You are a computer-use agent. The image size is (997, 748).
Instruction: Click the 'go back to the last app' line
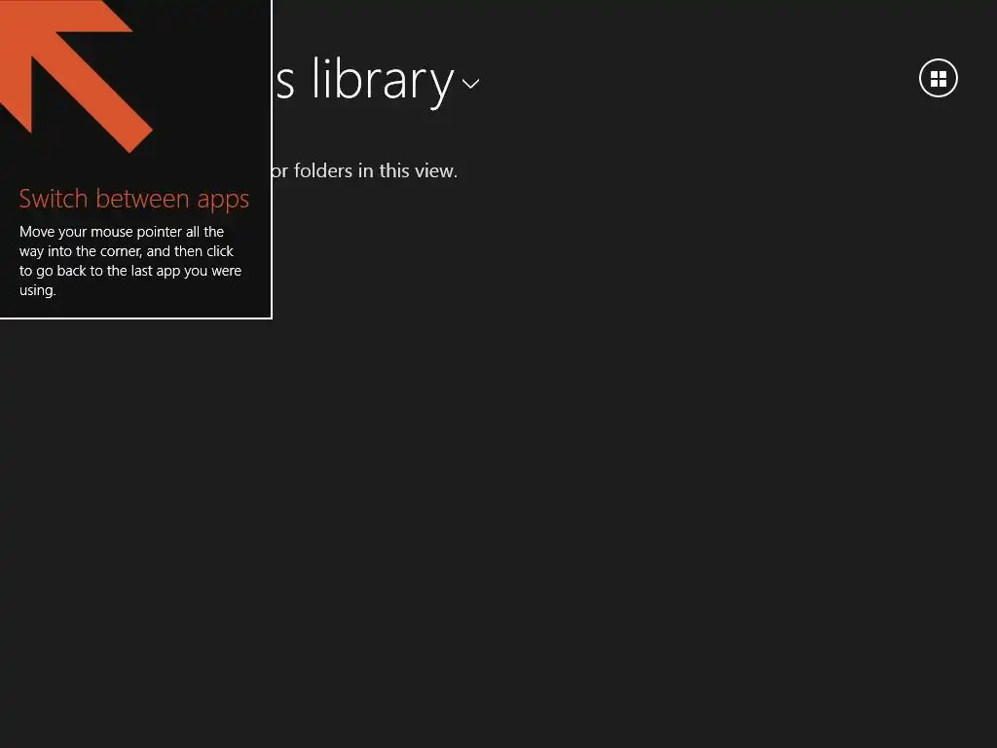(x=130, y=271)
